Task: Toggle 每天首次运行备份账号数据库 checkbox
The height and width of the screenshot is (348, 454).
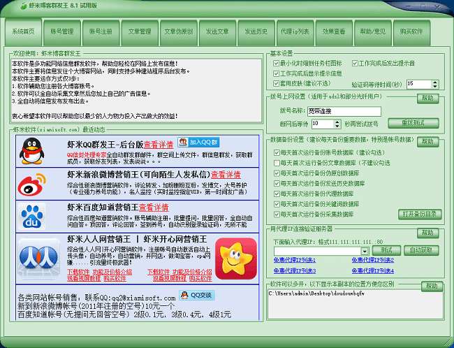Action: [277, 152]
